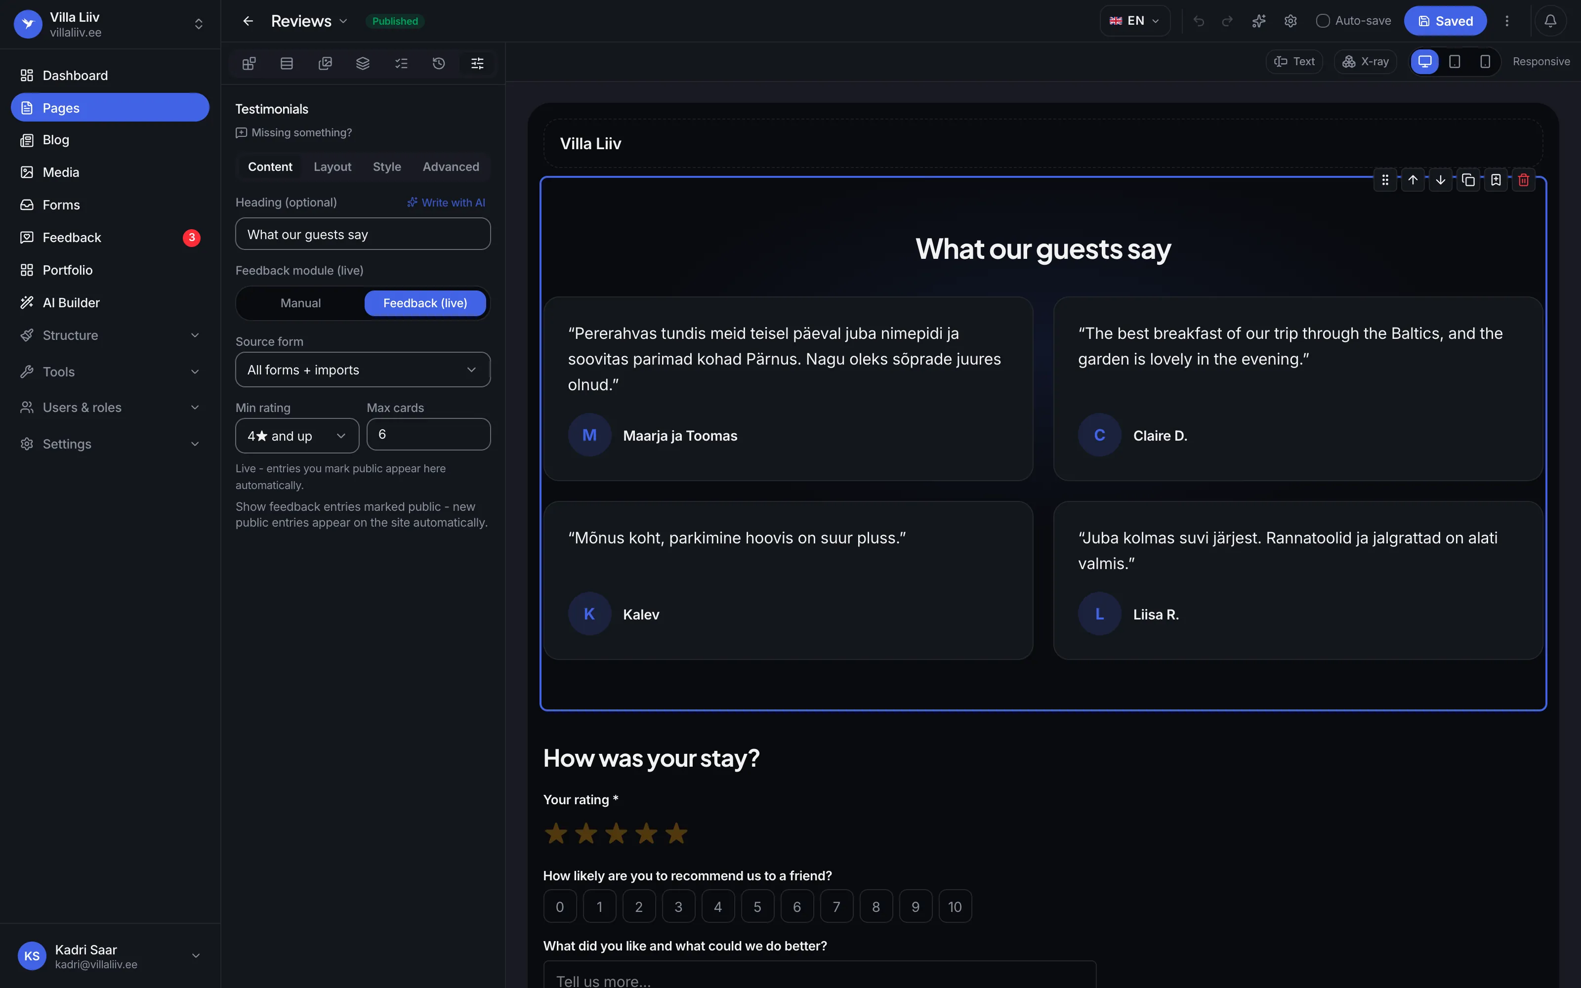This screenshot has width=1581, height=988.
Task: Open the AI sparkles tool
Action: point(1259,21)
